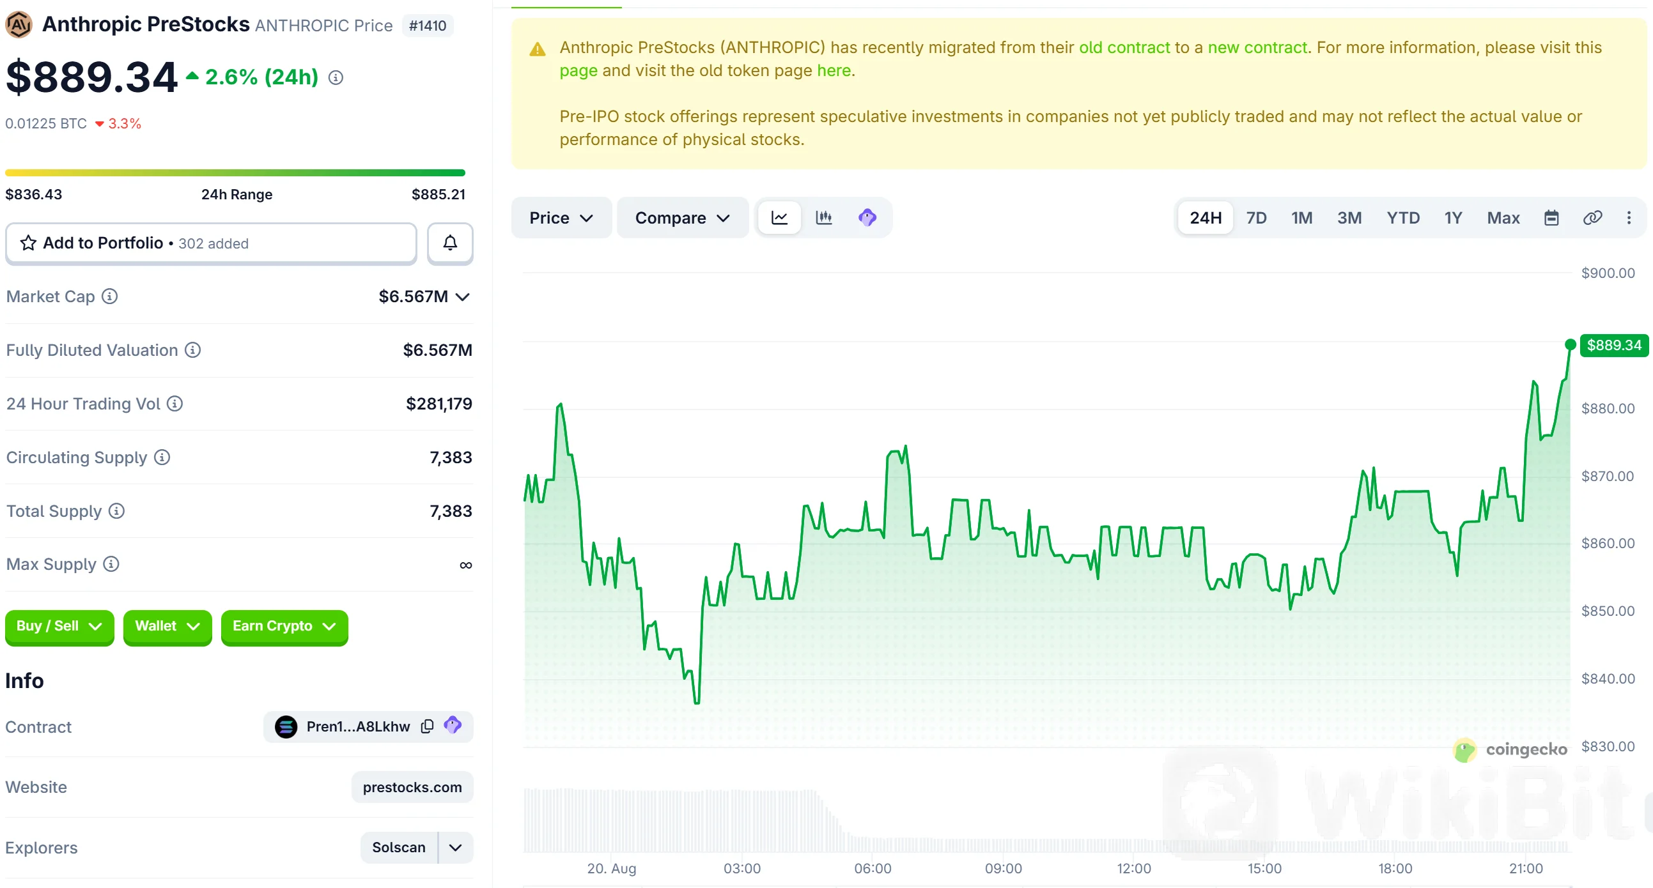This screenshot has width=1653, height=888.
Task: Open the Compare dropdown
Action: 682,218
